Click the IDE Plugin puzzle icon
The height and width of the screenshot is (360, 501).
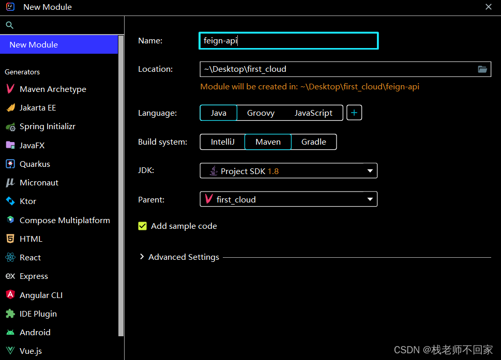10,314
